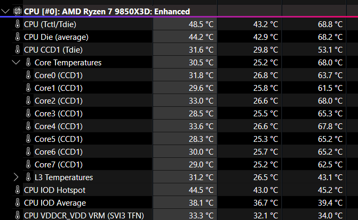
Task: Expand the L3 Temperatures group
Action: [x=16, y=177]
